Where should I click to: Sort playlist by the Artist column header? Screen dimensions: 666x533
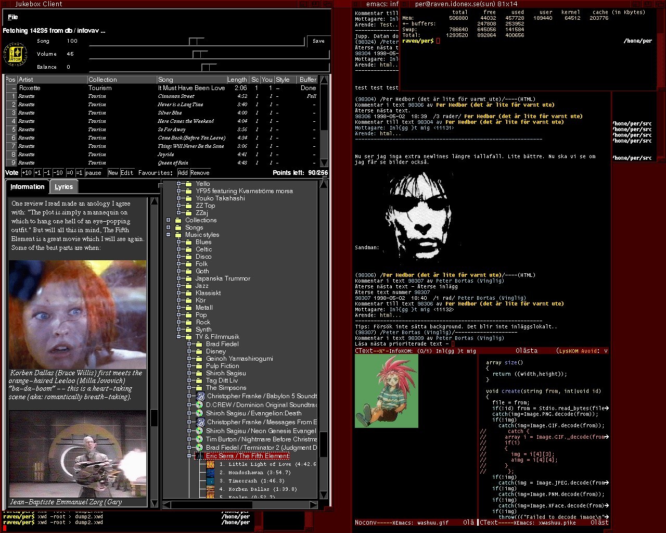click(52, 80)
